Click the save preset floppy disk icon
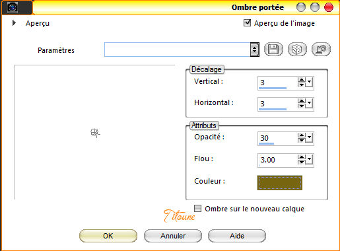The height and width of the screenshot is (251, 340). pos(273,49)
